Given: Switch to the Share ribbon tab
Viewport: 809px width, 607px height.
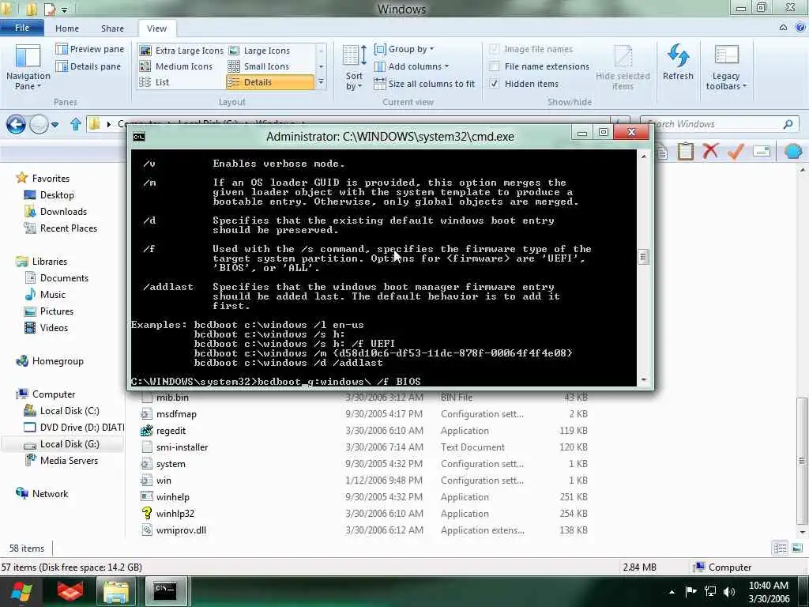Looking at the screenshot, I should (112, 28).
